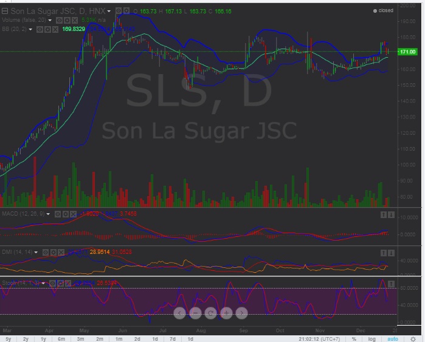Click the 171.00 last price label
This screenshot has height=342, width=425.
pos(407,52)
